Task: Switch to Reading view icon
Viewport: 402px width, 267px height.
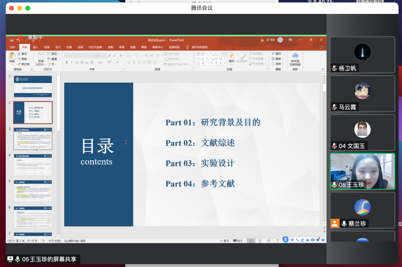Action: pos(269,241)
